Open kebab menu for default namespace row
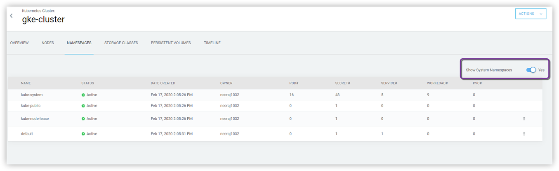559x171 pixels. coord(524,134)
